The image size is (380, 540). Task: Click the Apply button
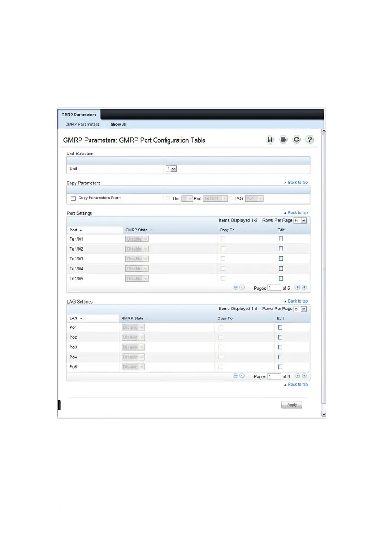[x=292, y=405]
